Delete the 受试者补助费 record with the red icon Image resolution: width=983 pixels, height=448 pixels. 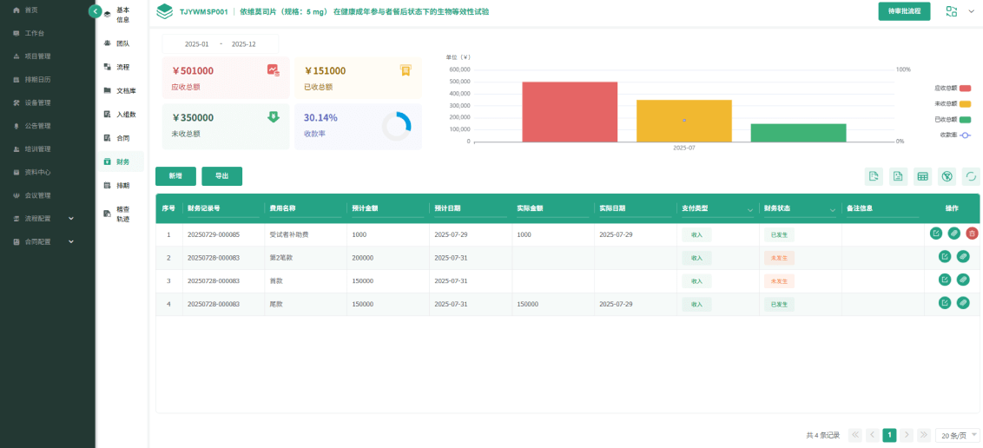click(x=972, y=234)
